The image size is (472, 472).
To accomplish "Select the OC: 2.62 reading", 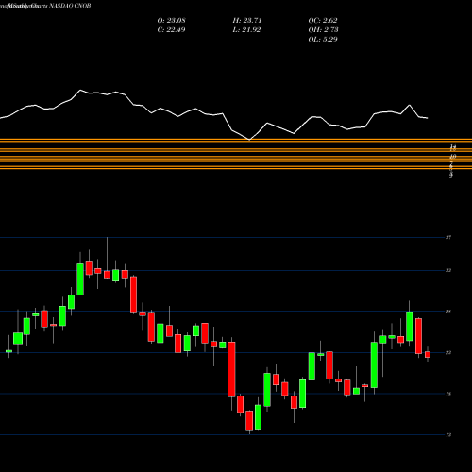I will click(323, 20).
